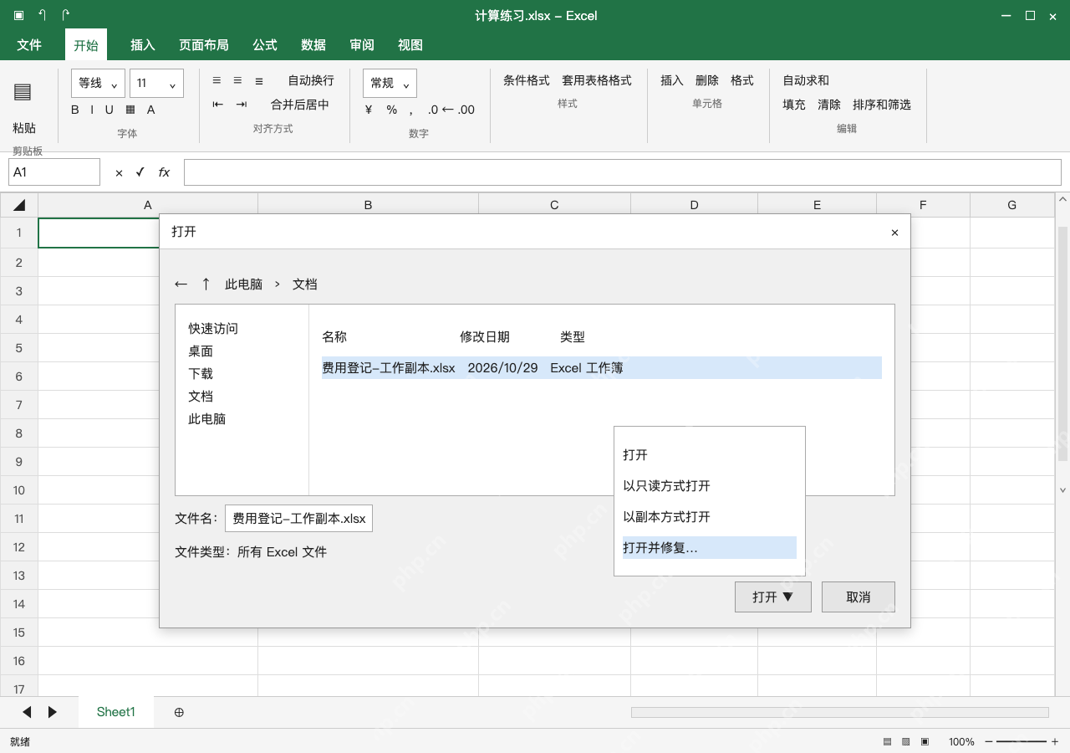Select file 费用登记-工作副本.xlsx in list
The image size is (1070, 753).
pyautogui.click(x=602, y=368)
